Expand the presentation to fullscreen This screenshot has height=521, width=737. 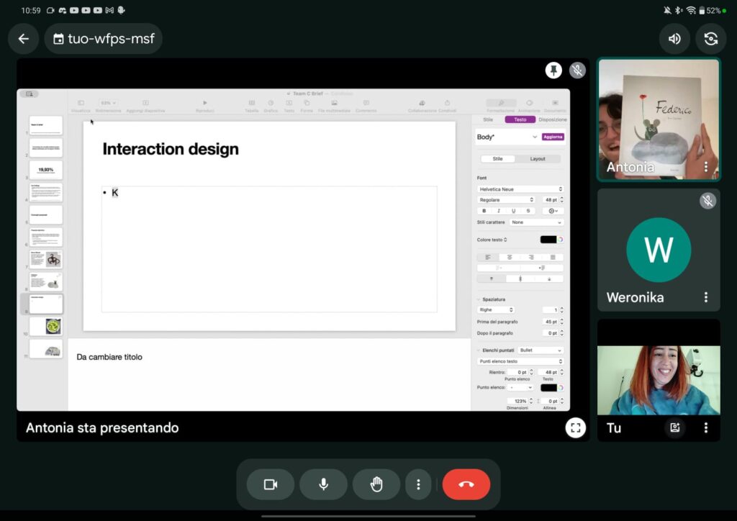(574, 427)
